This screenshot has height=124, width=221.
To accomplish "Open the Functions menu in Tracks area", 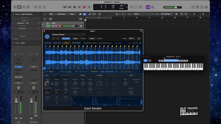I will click(62, 14).
